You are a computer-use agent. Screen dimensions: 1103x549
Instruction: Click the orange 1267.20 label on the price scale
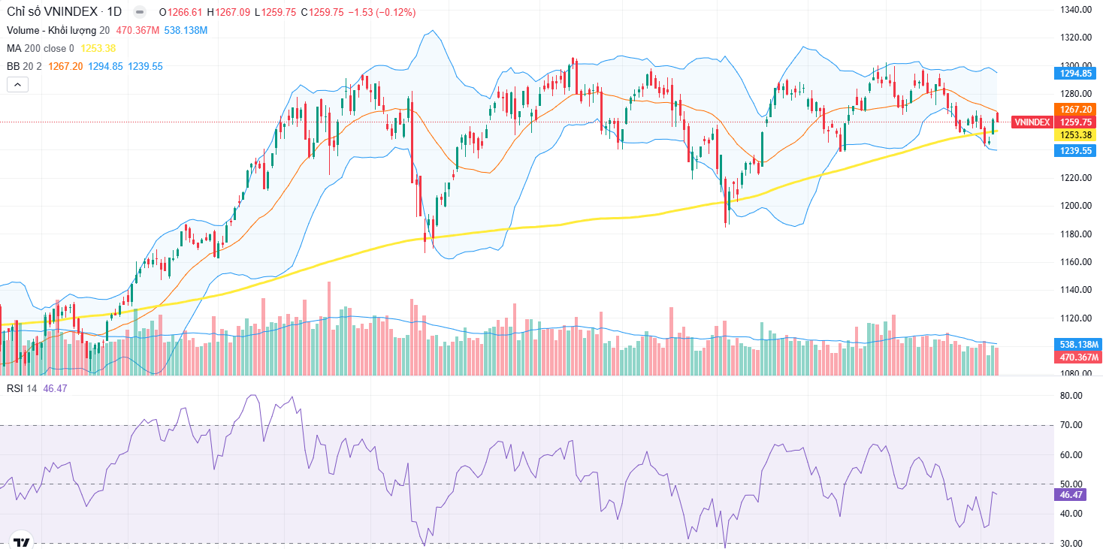coord(1076,109)
